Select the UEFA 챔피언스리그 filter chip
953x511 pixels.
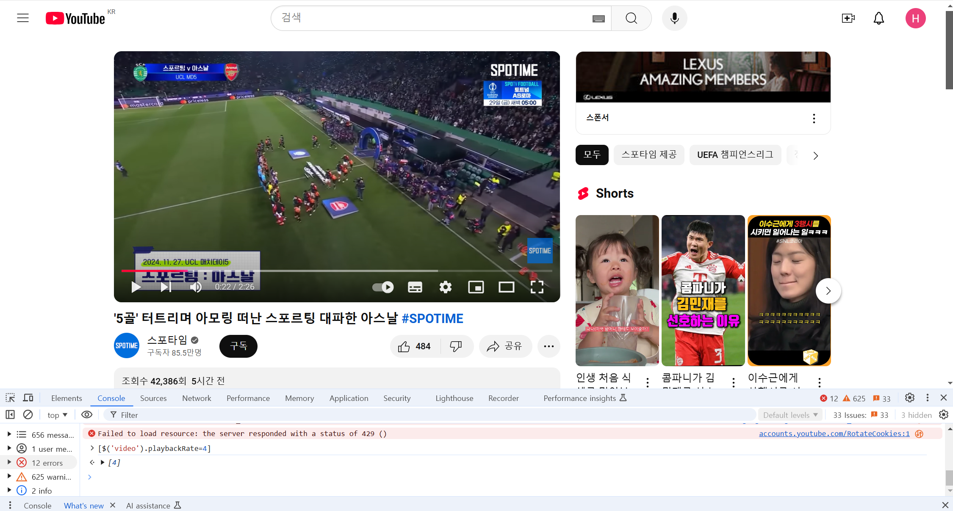coord(735,155)
